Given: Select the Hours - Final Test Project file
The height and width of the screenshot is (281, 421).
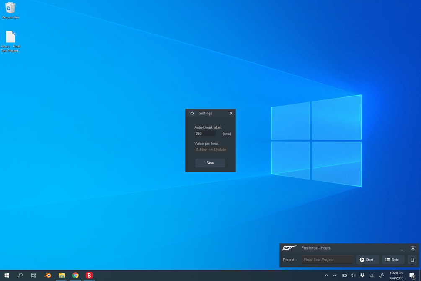Looking at the screenshot, I should [x=10, y=42].
